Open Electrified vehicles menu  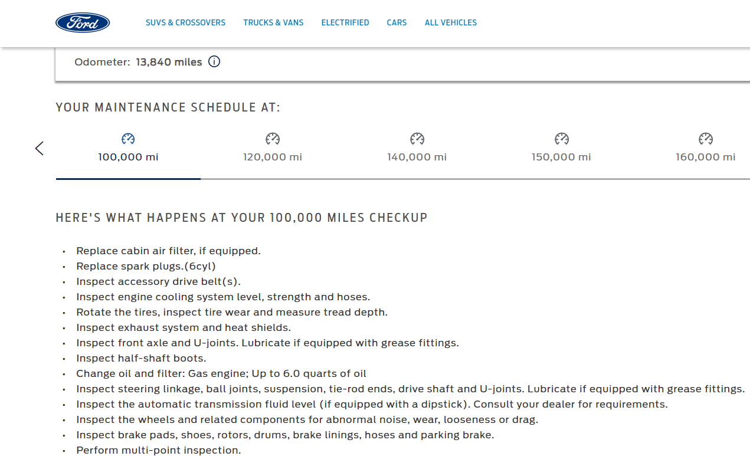coord(345,22)
